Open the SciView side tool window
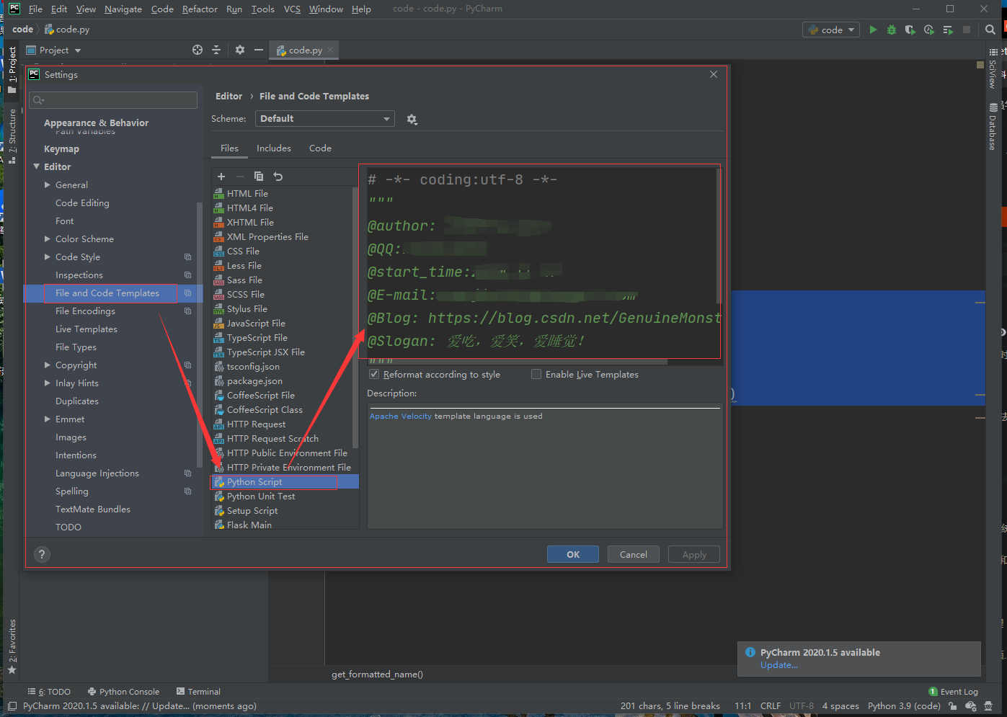 coord(993,69)
